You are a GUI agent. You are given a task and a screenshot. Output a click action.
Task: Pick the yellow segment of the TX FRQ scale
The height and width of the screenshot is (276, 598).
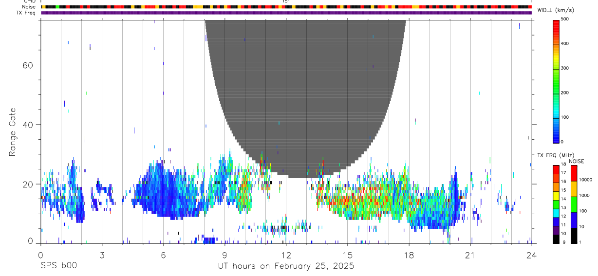coord(556,196)
